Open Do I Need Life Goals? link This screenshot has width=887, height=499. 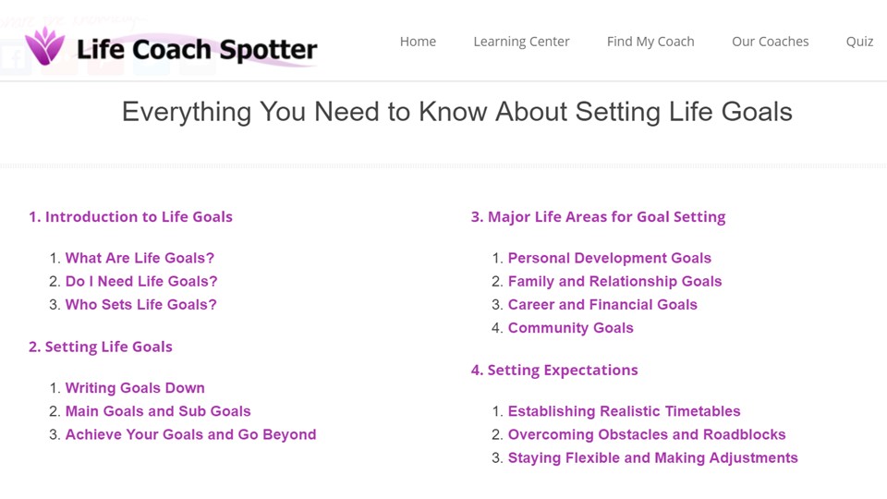(141, 281)
